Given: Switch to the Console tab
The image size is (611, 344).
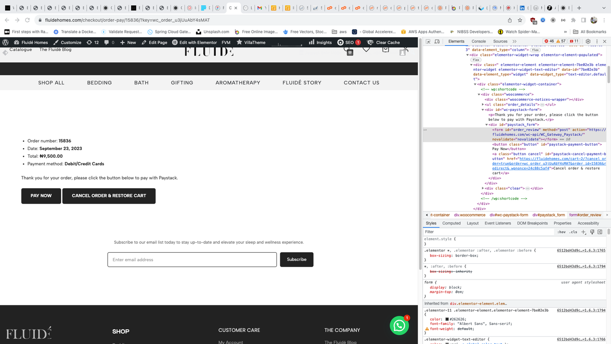Looking at the screenshot, I should click(x=478, y=41).
